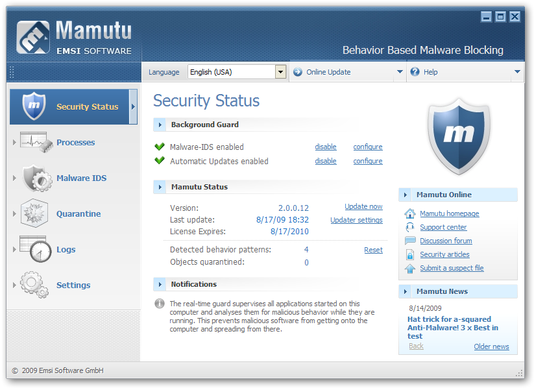This screenshot has height=388, width=534.
Task: Open the Support center link
Action: [443, 227]
